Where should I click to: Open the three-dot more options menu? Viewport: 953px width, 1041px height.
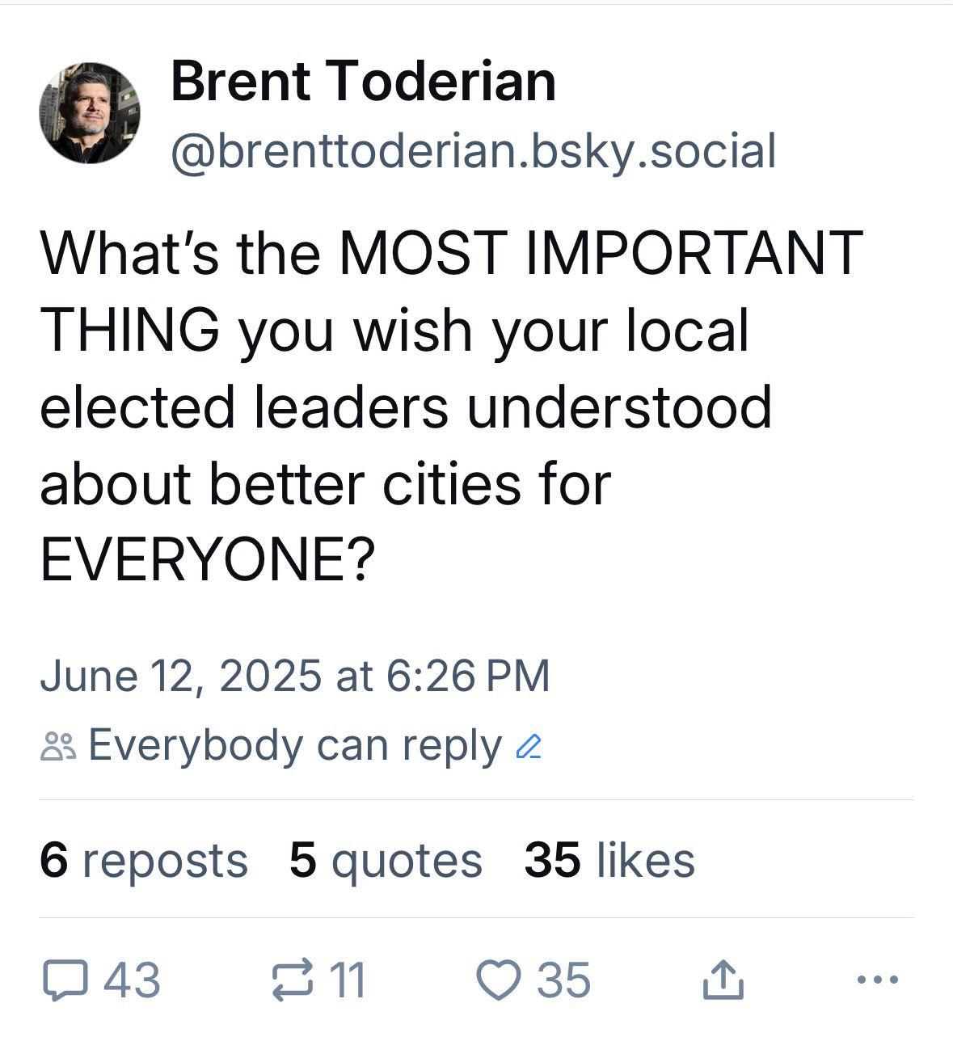point(877,980)
